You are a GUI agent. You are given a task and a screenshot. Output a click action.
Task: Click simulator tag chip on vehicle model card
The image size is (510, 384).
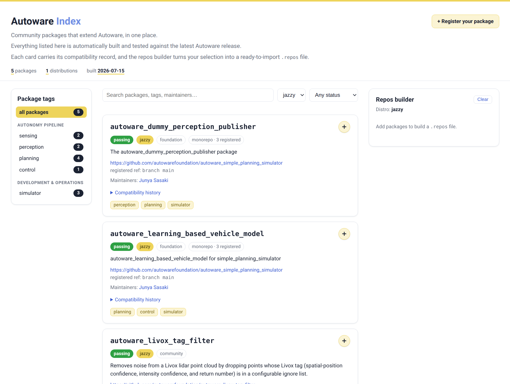[x=173, y=312]
